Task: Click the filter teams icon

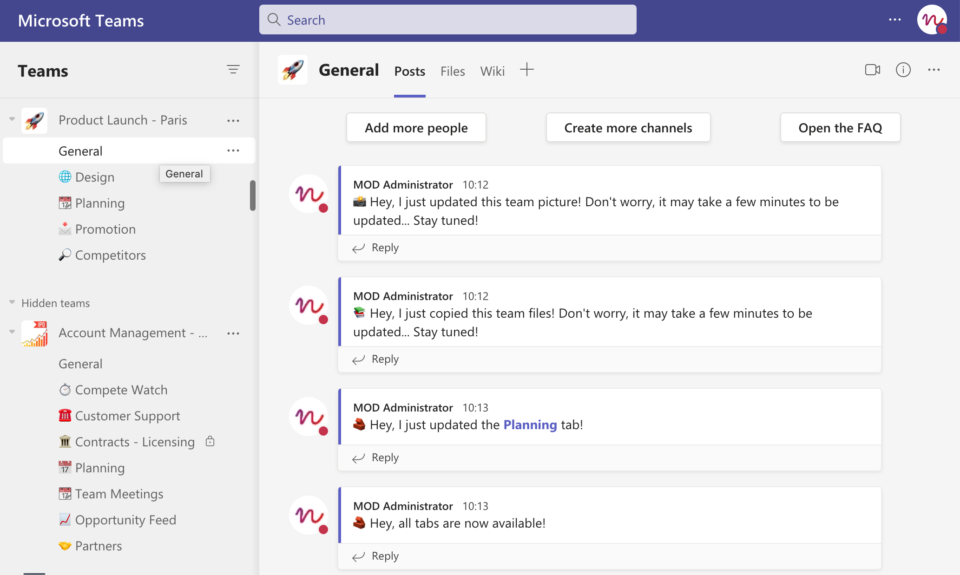Action: click(233, 70)
